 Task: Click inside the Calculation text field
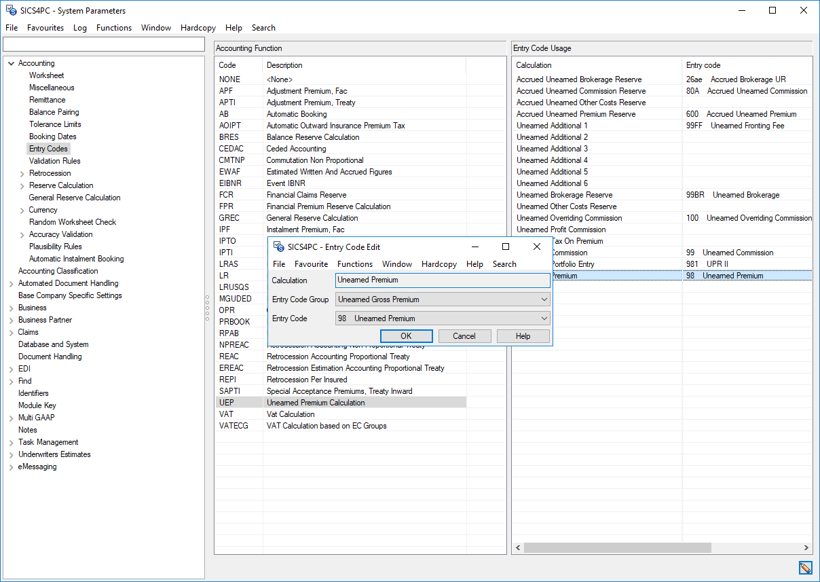(x=443, y=280)
